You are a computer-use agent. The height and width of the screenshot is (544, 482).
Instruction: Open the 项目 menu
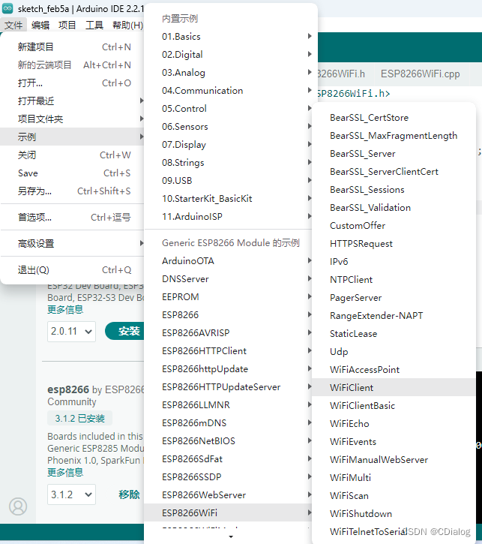pyautogui.click(x=67, y=25)
